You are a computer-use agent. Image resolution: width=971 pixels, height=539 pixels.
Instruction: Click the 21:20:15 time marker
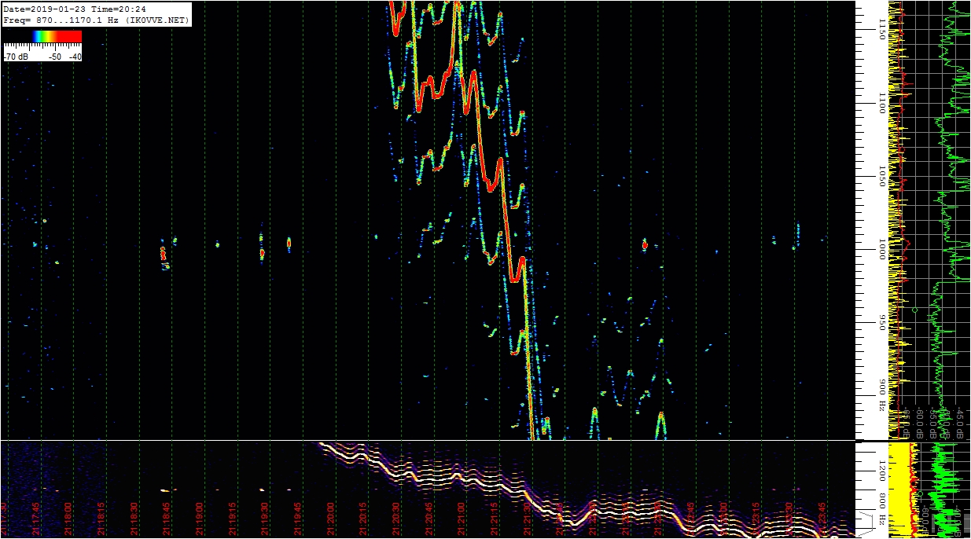coord(365,518)
